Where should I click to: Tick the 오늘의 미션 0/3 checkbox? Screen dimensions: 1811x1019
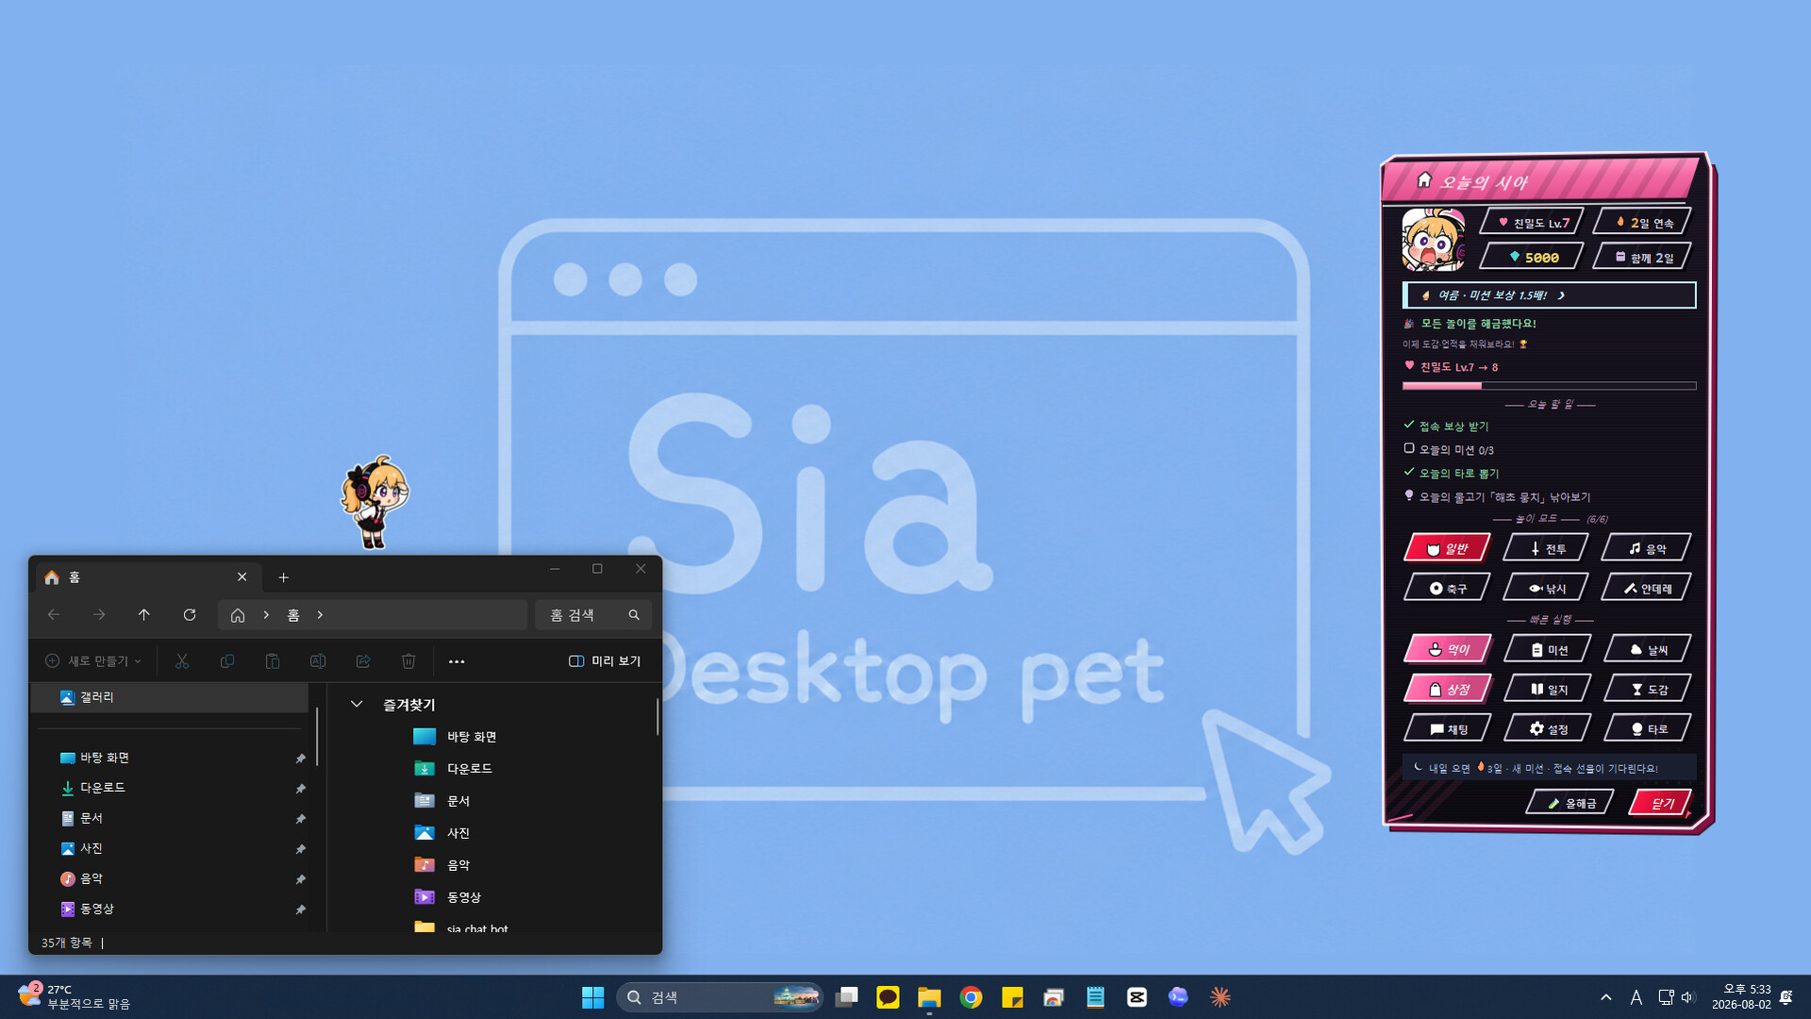pos(1409,449)
